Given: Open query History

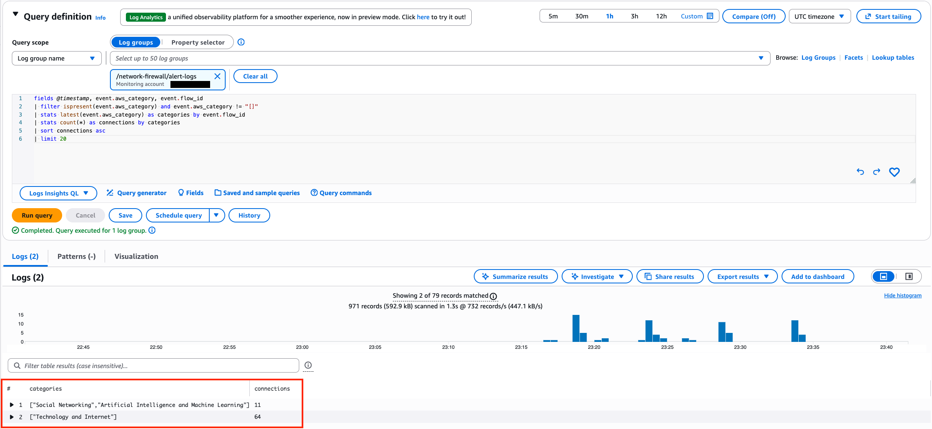Looking at the screenshot, I should coord(249,216).
